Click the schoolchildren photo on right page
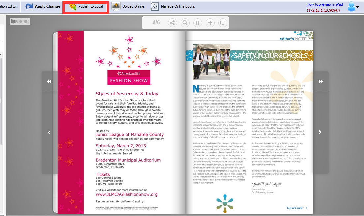Image resolution: width=364 pixels, height=216 pixels. coord(211,62)
